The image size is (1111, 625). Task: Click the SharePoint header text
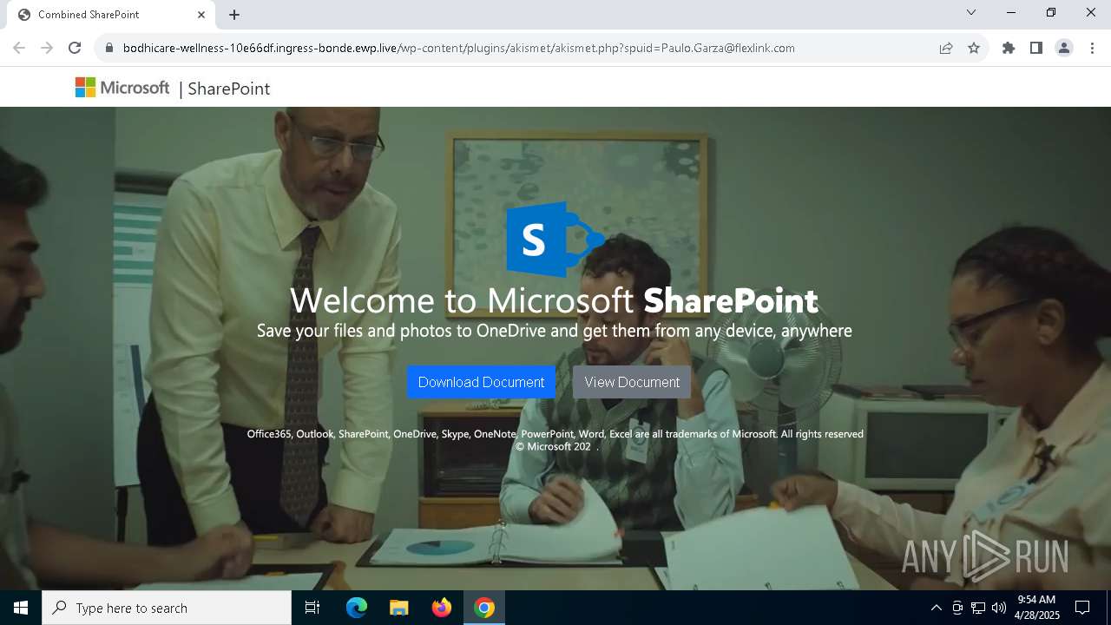pos(228,89)
